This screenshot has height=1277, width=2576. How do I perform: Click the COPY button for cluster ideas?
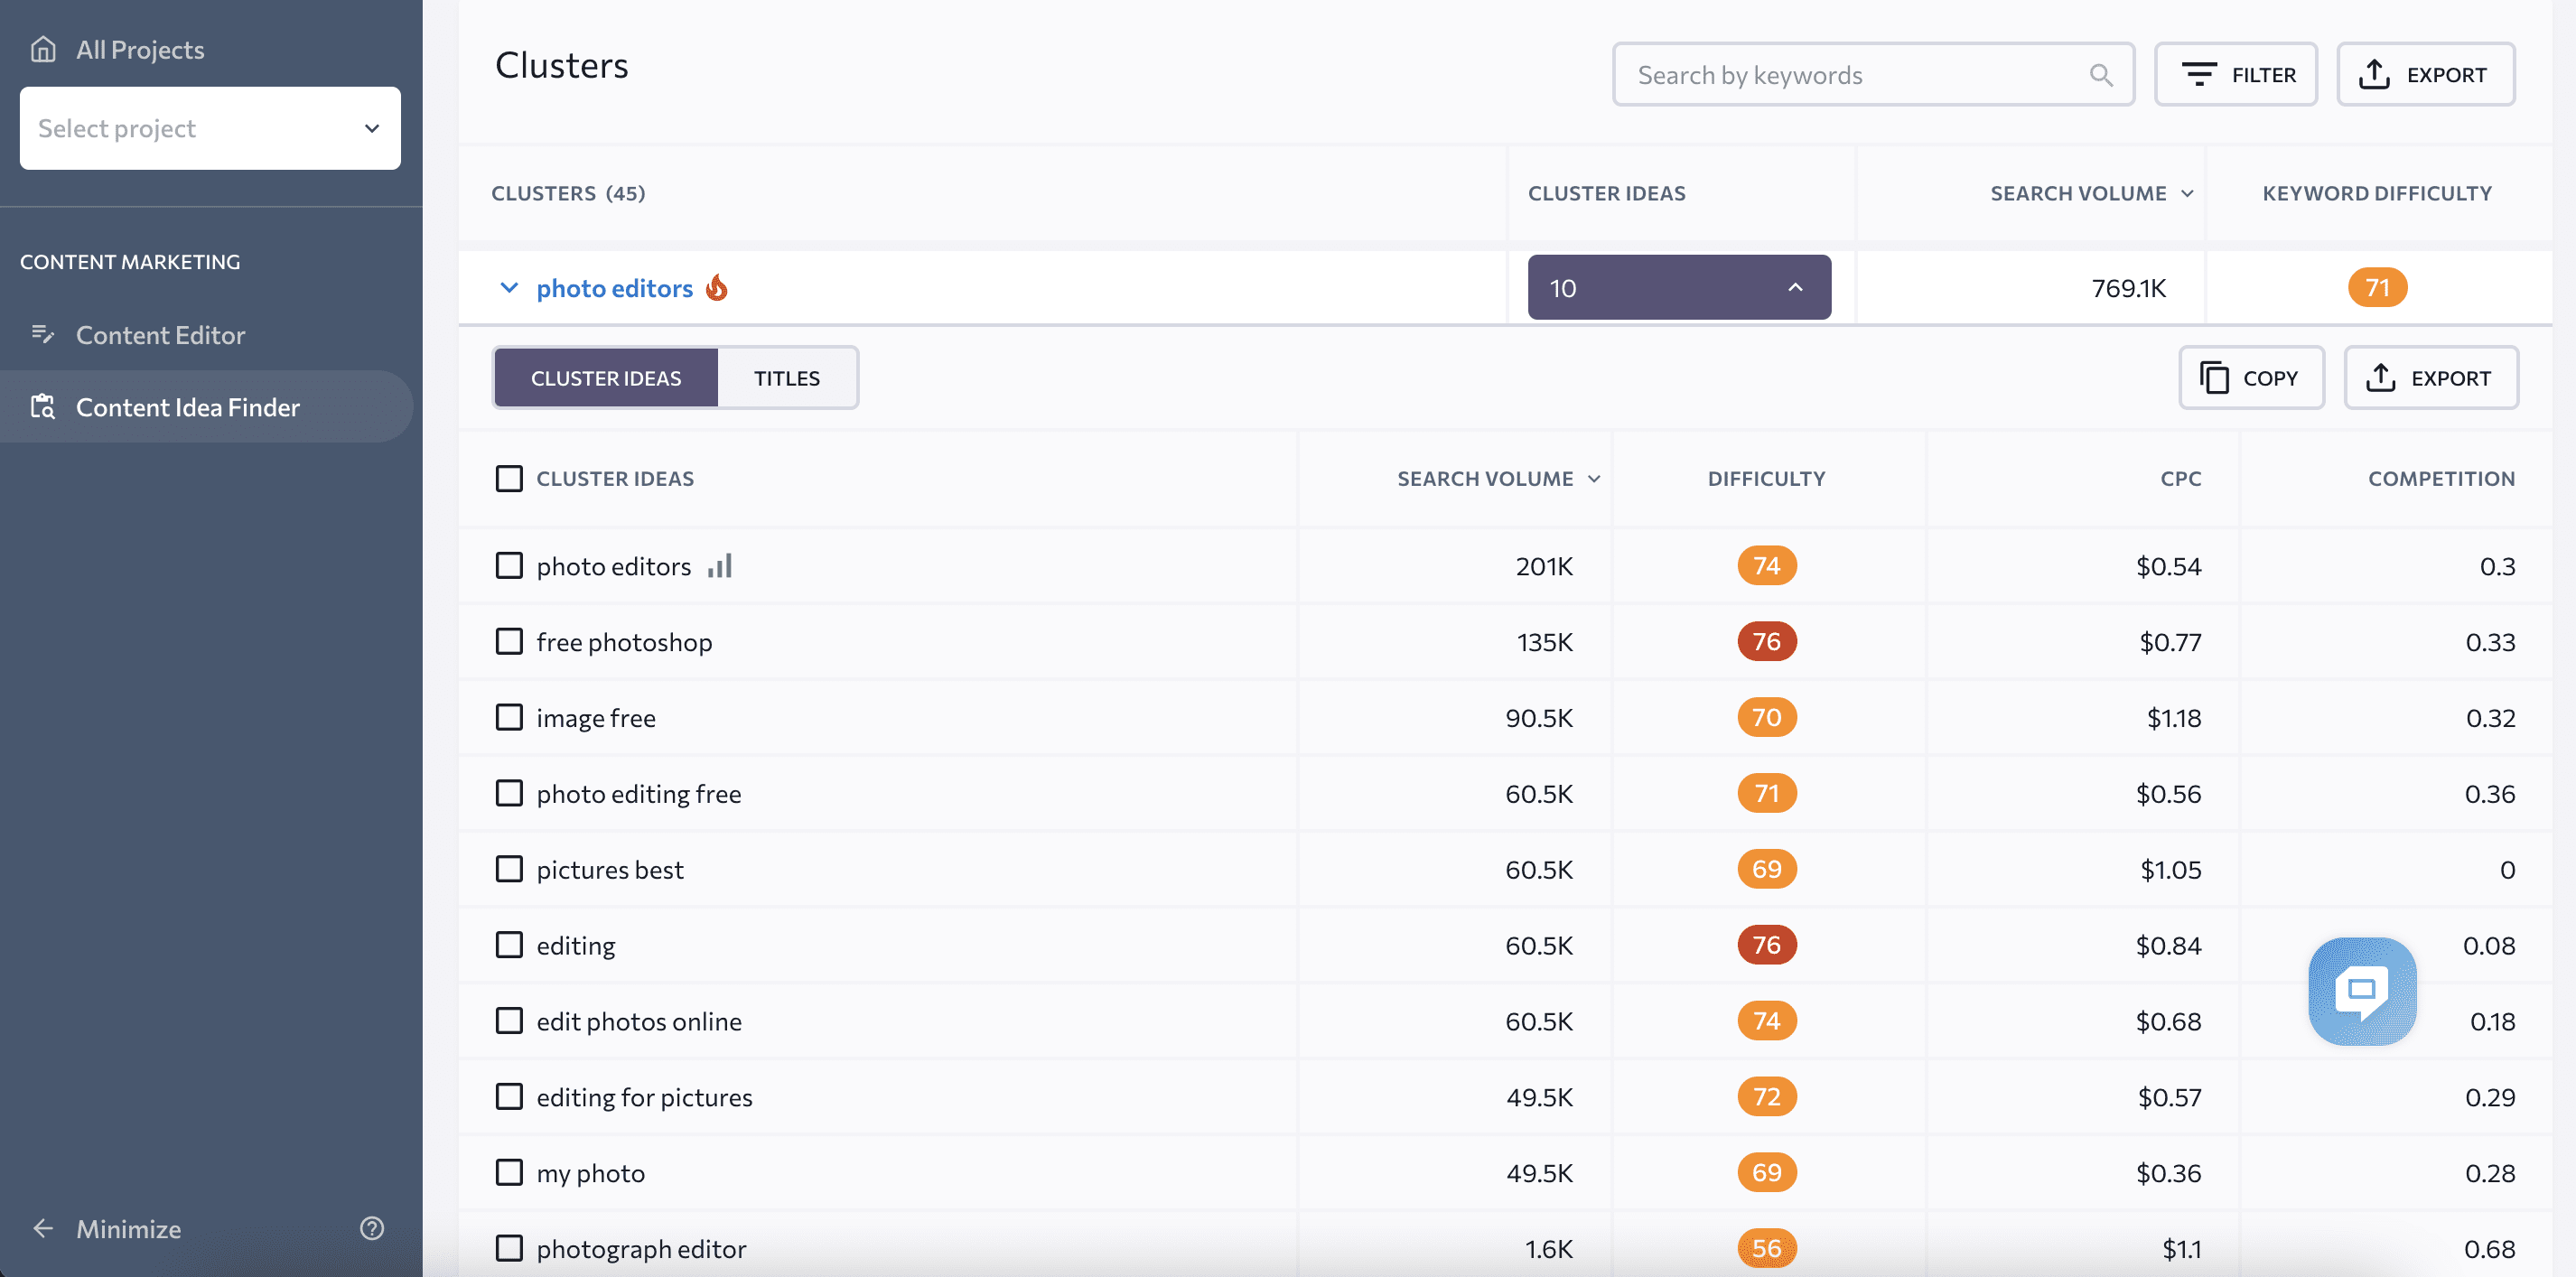2251,378
